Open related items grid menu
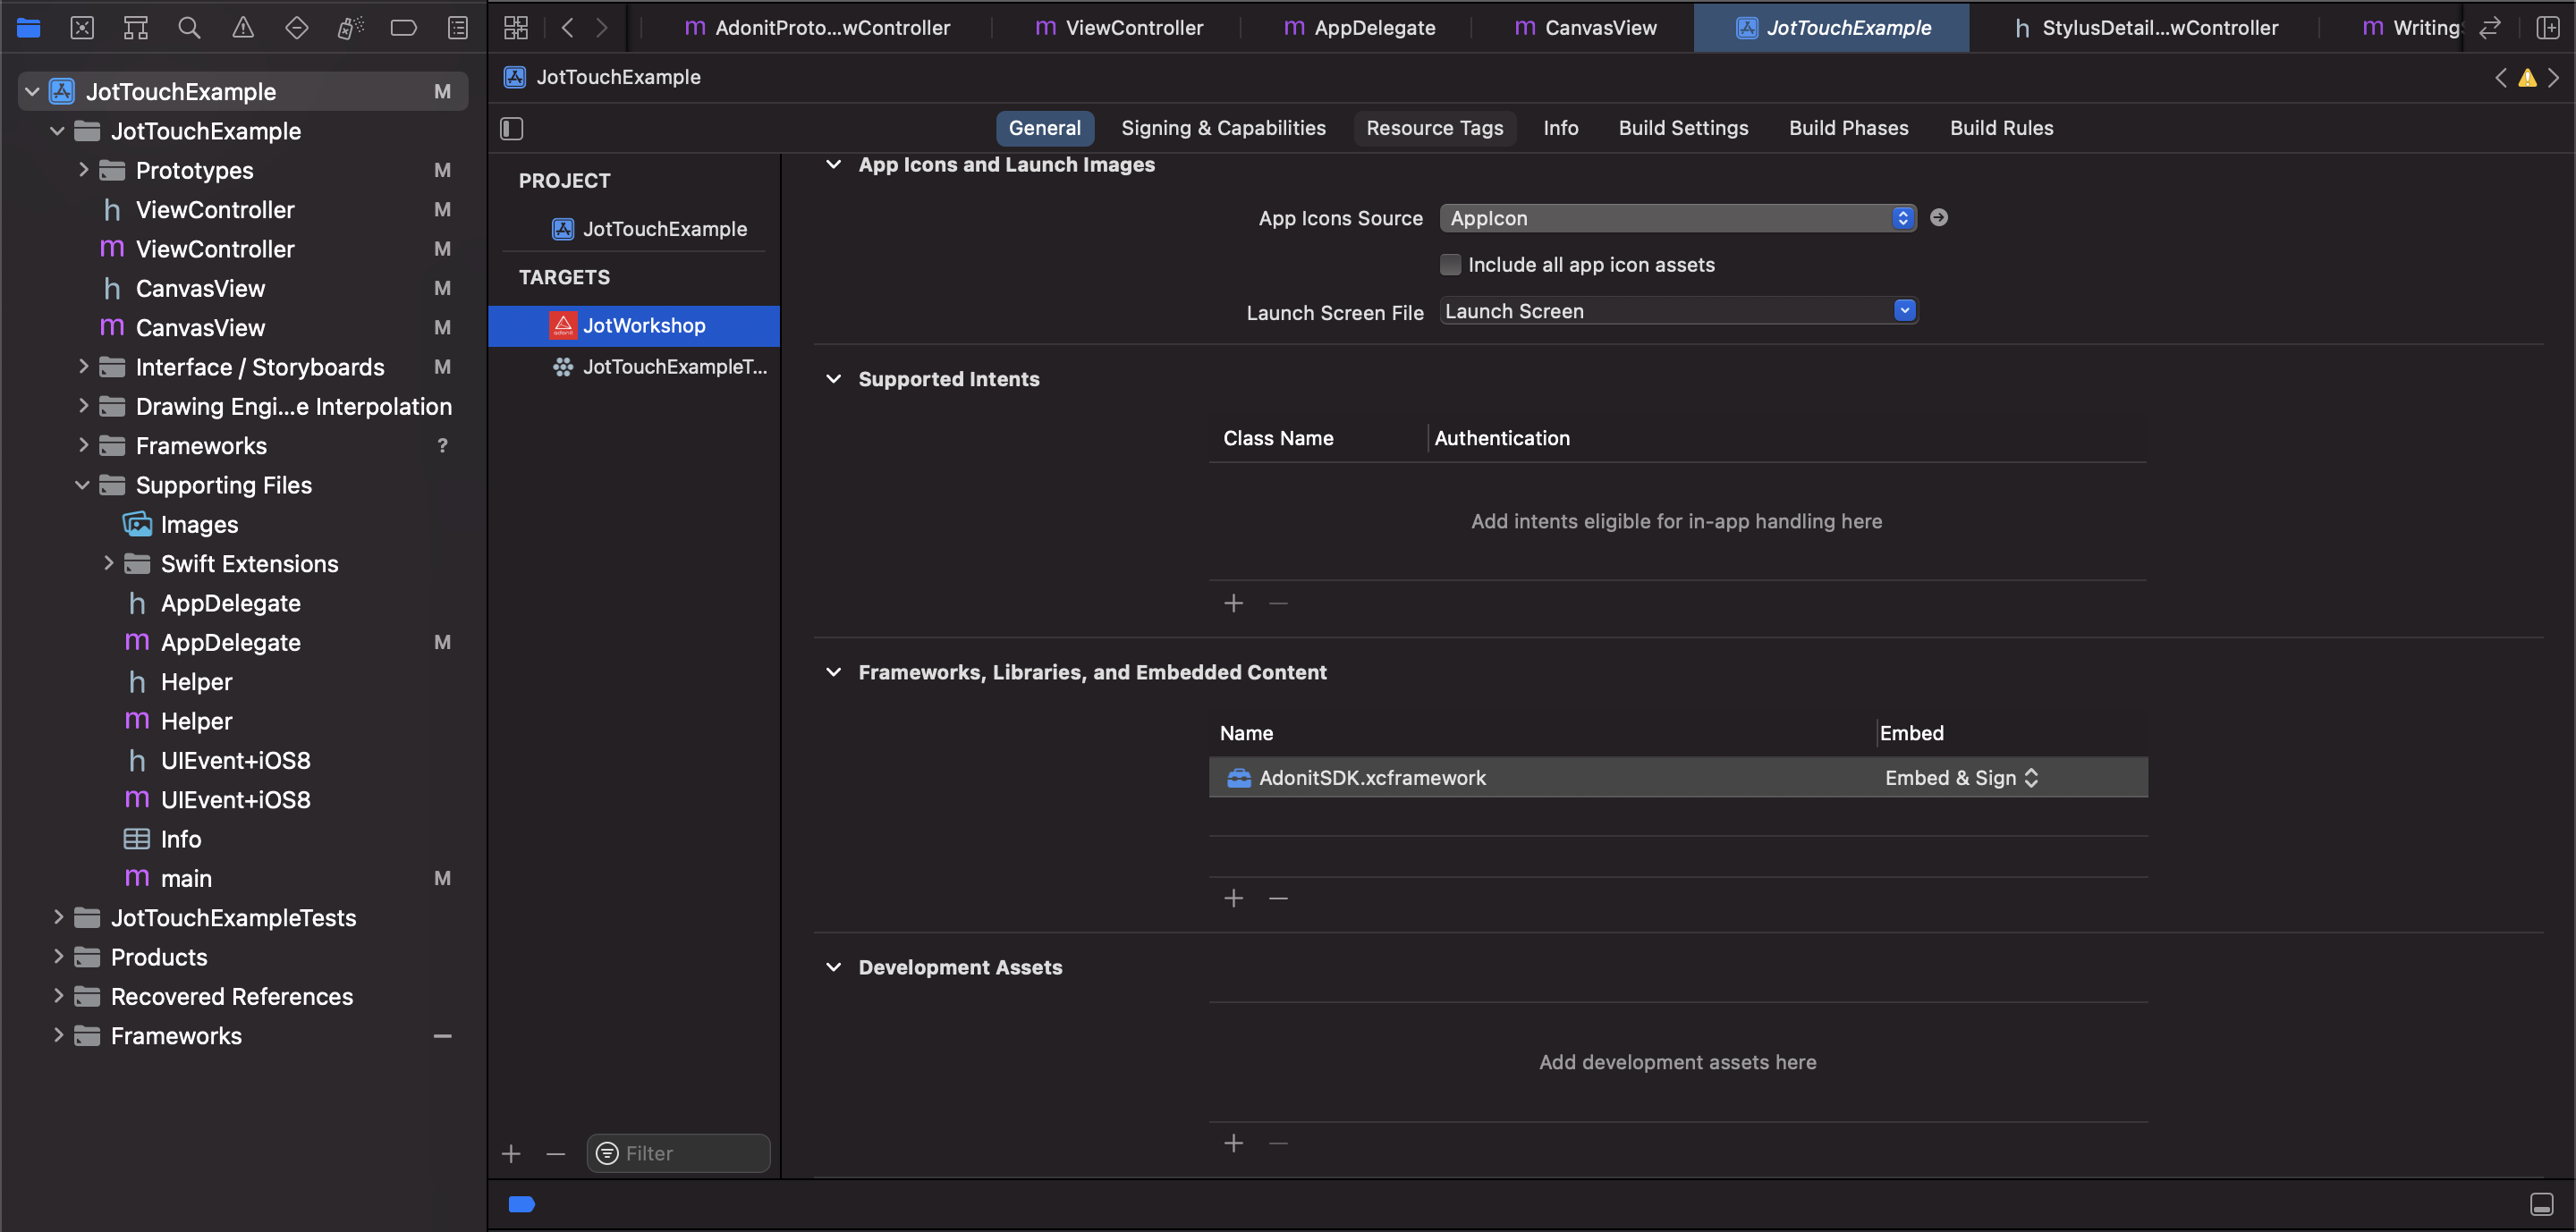Image resolution: width=2576 pixels, height=1232 pixels. point(516,28)
